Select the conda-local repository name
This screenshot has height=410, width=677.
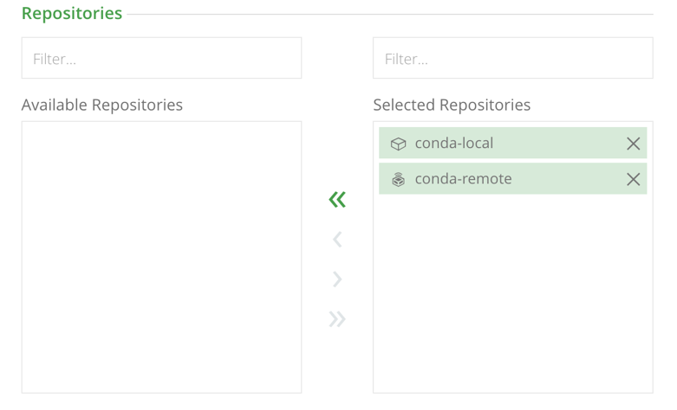click(453, 144)
